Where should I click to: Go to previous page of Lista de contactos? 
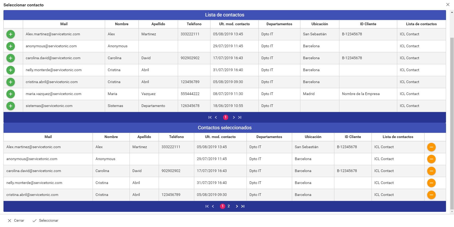point(216,117)
